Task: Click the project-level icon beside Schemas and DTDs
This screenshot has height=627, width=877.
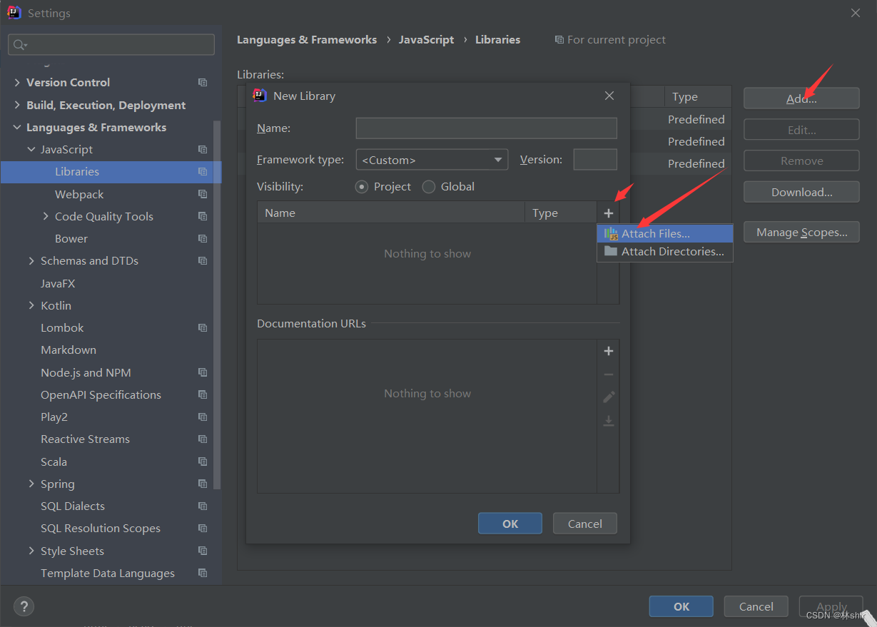Action: [203, 261]
